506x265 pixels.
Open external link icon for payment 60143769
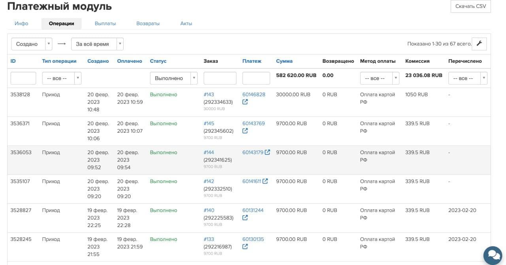pyautogui.click(x=245, y=131)
